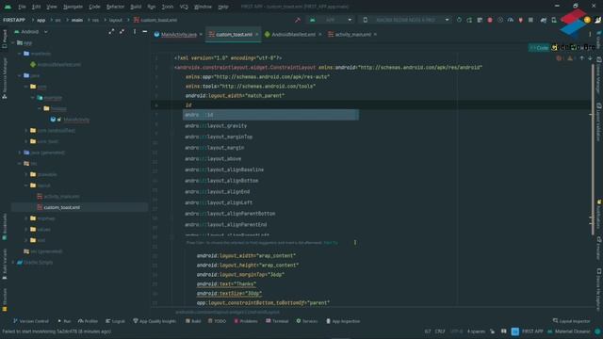This screenshot has width=603, height=339.
Task: Click the Material Oceanic theme status indicator
Action: (569, 331)
